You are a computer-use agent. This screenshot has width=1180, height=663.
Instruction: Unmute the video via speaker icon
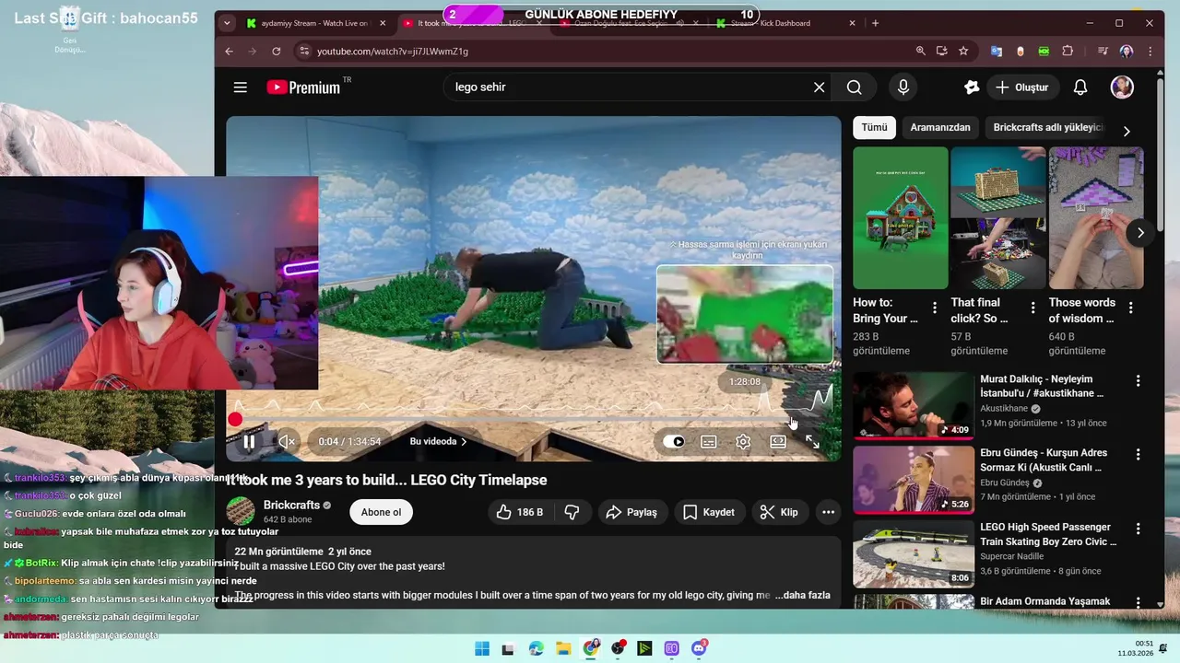(287, 442)
